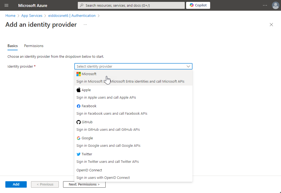This screenshot has height=193, width=281.
Task: Click the Copilot button
Action: pyautogui.click(x=198, y=5)
